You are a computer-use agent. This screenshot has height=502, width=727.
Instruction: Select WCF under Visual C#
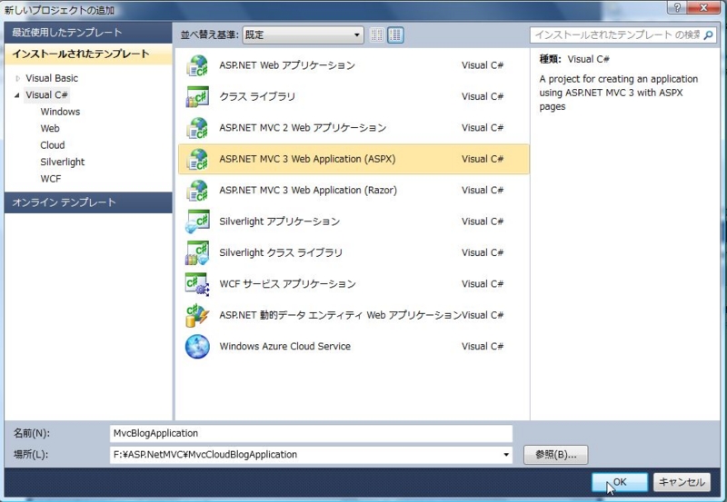coord(51,178)
